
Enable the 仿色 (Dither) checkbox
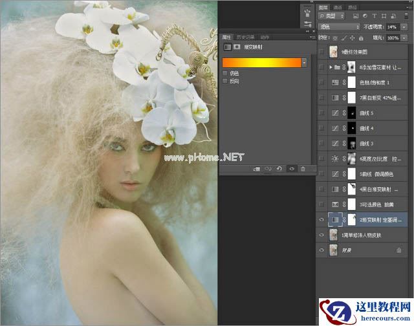tap(225, 73)
